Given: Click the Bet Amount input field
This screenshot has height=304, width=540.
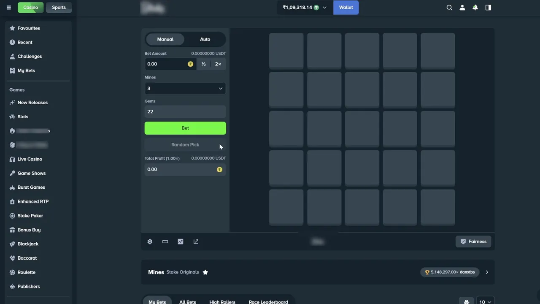Looking at the screenshot, I should [170, 64].
